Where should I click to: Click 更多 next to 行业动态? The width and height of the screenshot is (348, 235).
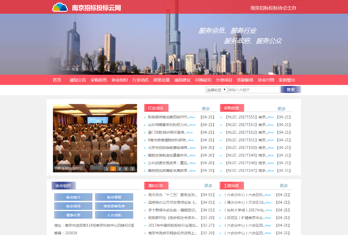coord(206,109)
